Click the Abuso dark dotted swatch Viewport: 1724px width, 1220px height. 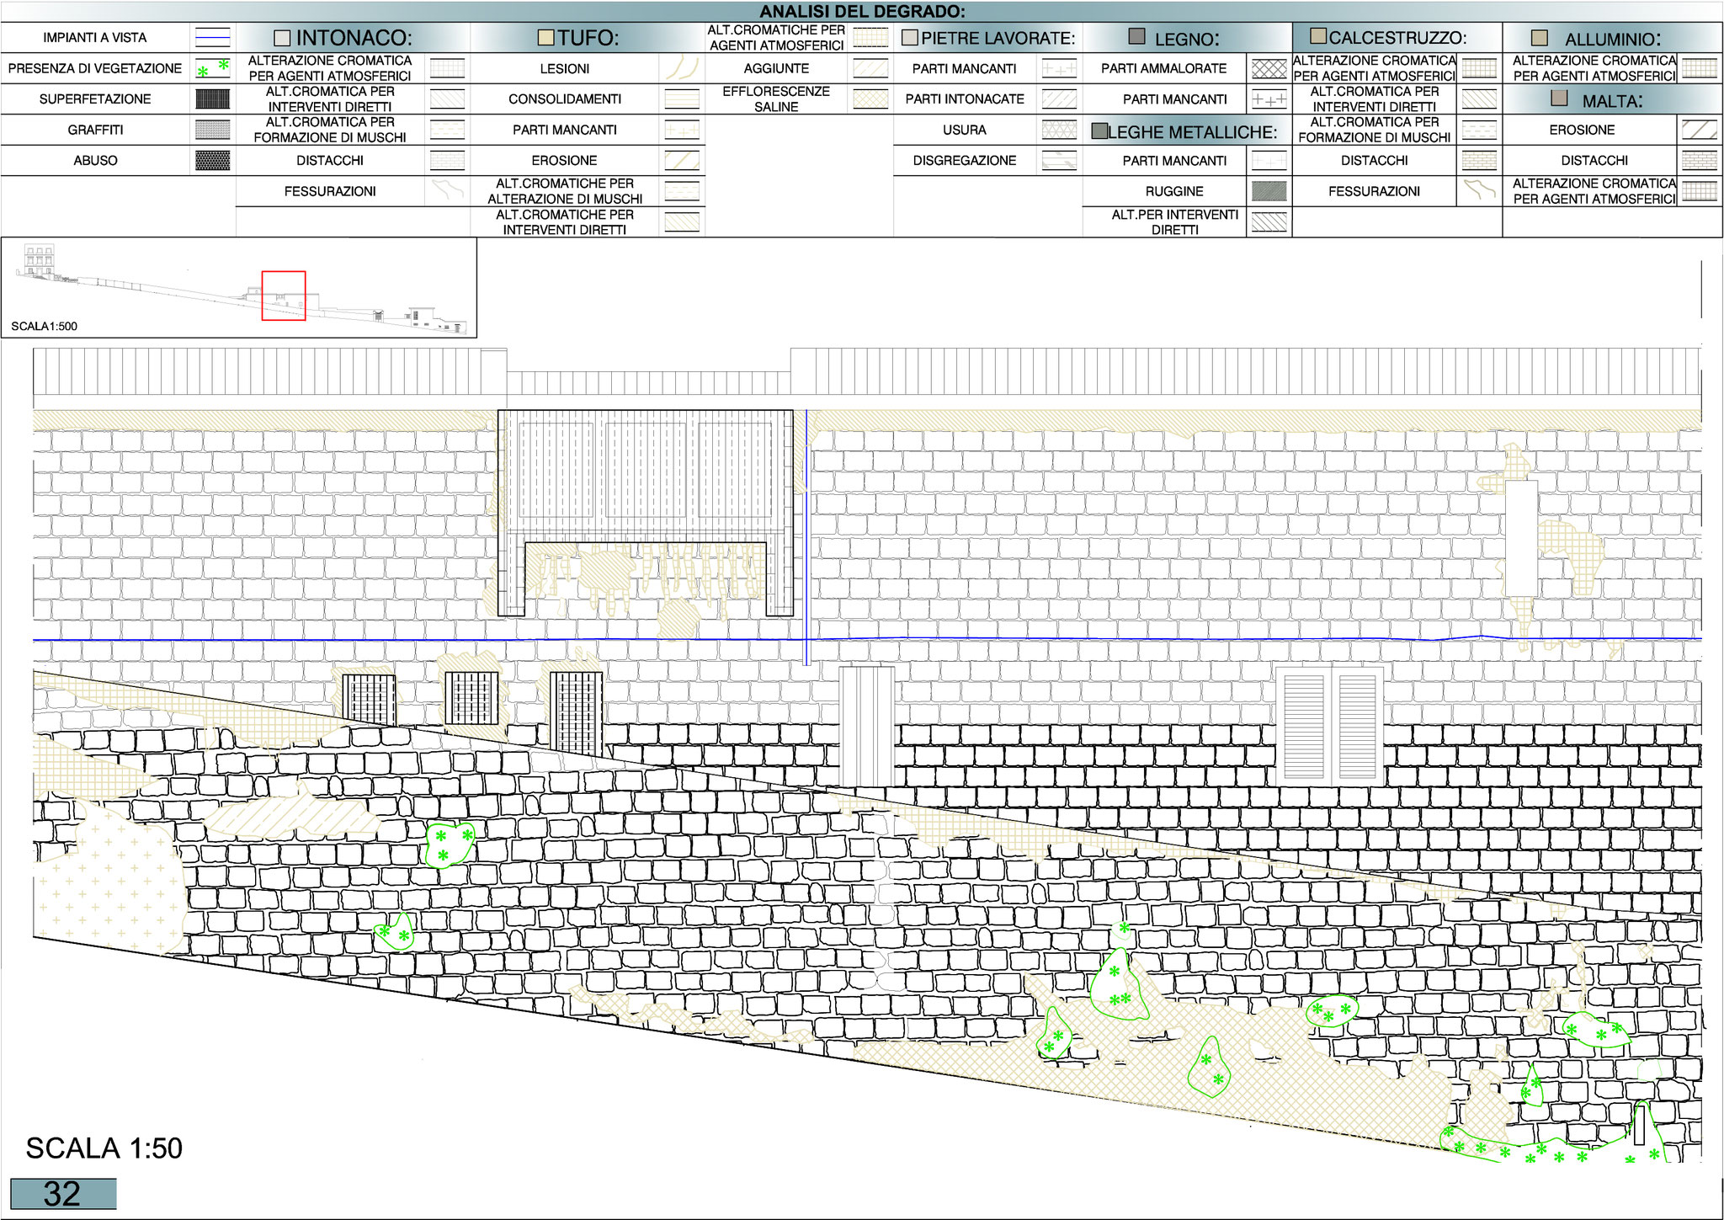point(212,161)
